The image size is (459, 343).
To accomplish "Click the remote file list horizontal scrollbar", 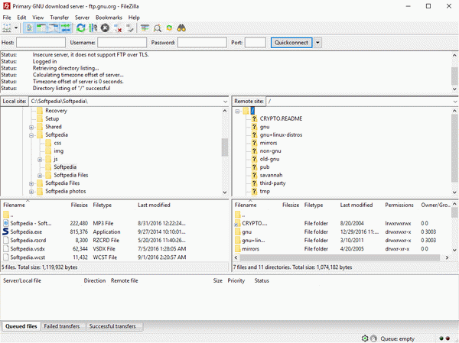I will (340, 257).
